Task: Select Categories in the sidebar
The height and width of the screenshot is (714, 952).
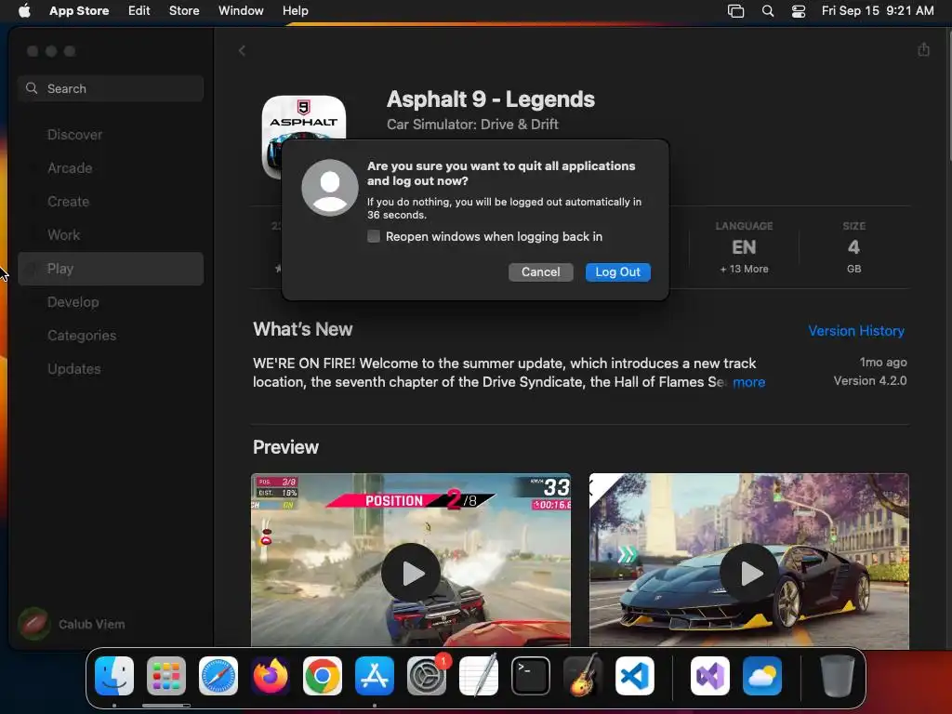Action: coord(111,336)
